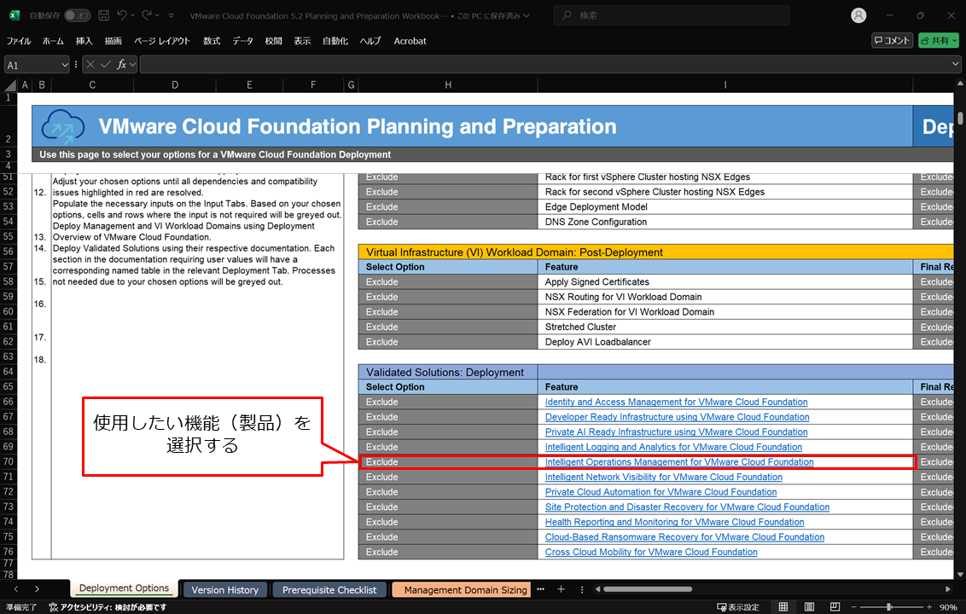This screenshot has height=614, width=966.
Task: Click the formula bar Enter checkmark icon
Action: pos(106,64)
